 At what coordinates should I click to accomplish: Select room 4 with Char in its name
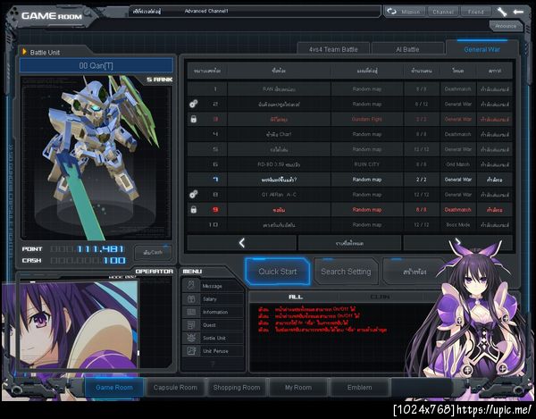pyautogui.click(x=349, y=134)
